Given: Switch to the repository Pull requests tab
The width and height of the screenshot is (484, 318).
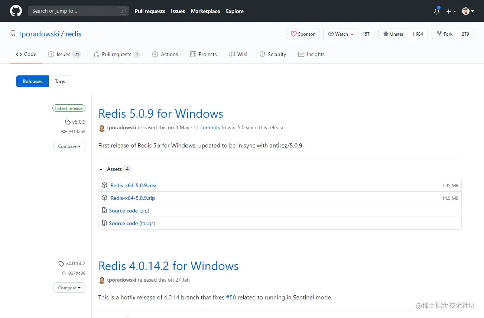Looking at the screenshot, I should click(x=117, y=54).
